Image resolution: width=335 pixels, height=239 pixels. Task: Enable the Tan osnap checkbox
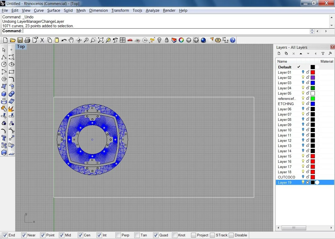tap(137, 235)
